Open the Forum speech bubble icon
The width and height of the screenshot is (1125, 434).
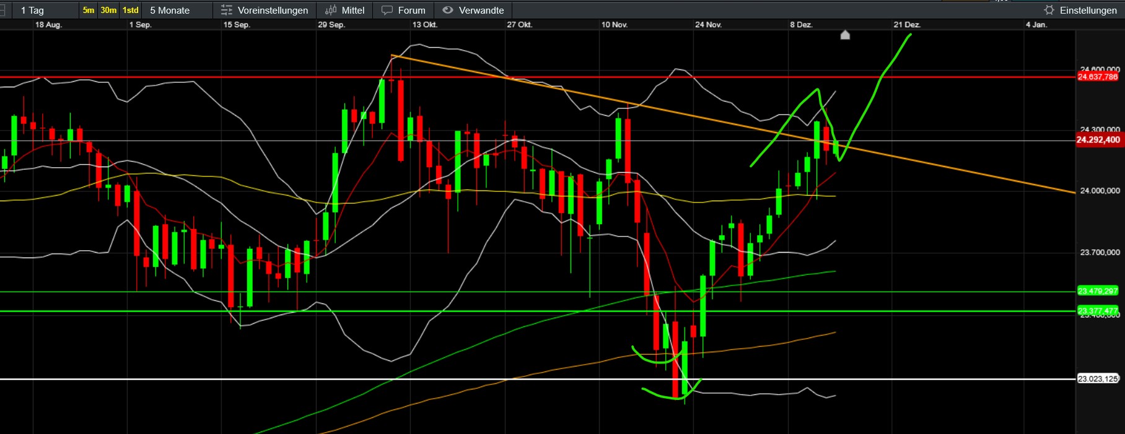click(387, 10)
